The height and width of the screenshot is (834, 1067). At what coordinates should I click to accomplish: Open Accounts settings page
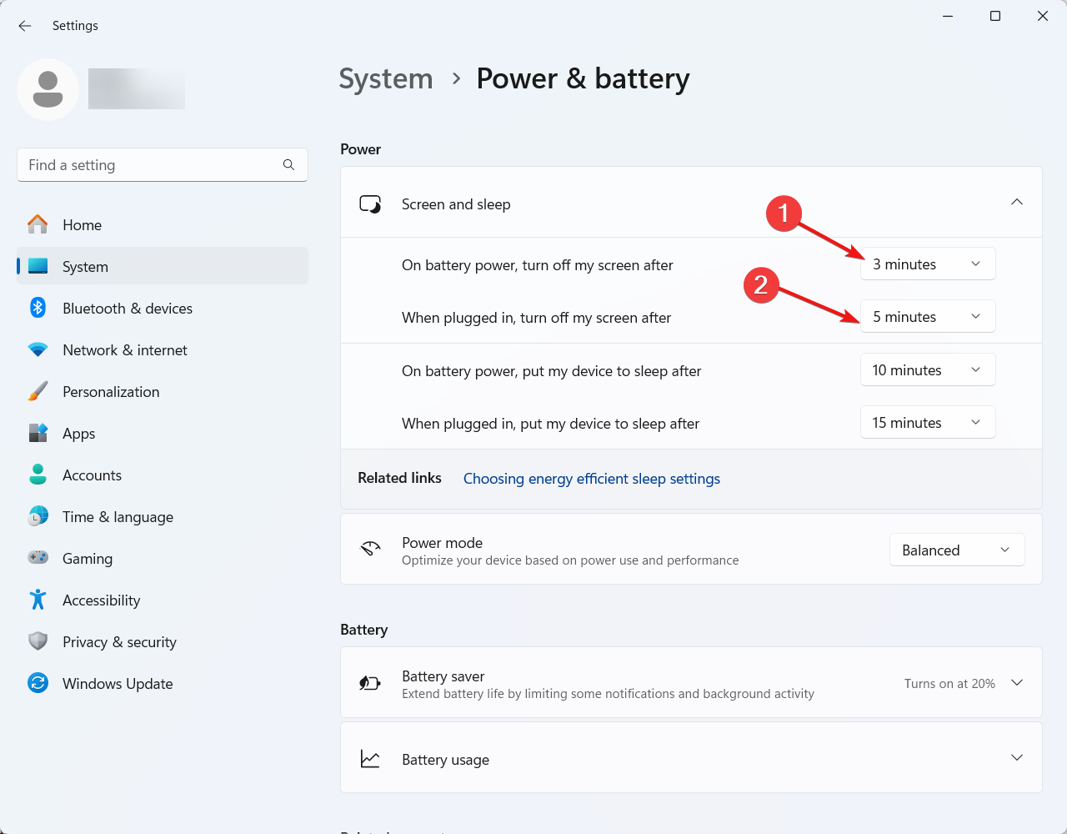[163, 475]
